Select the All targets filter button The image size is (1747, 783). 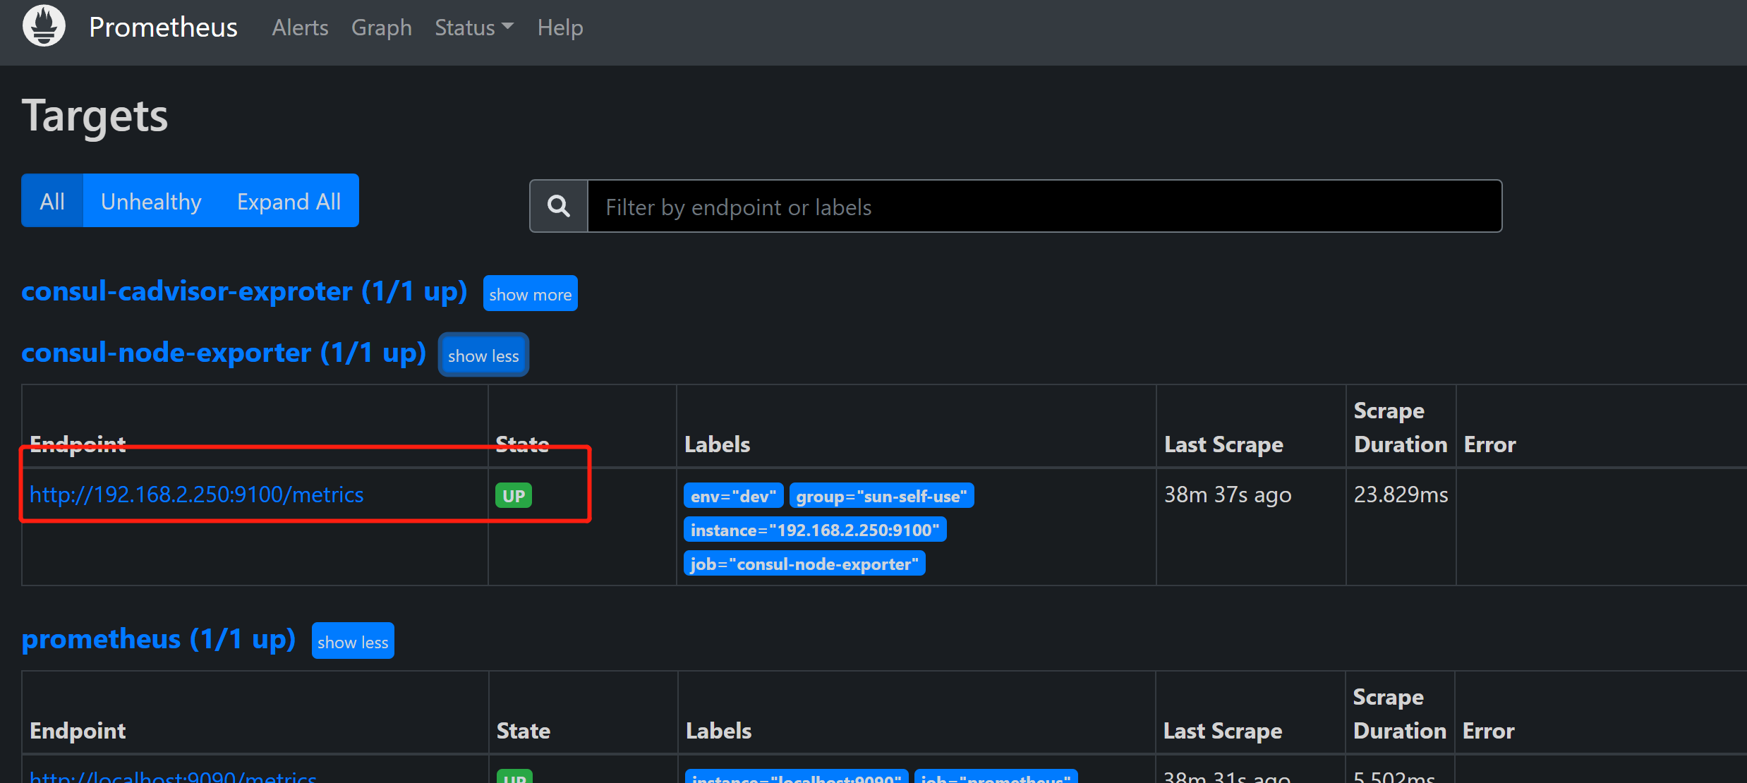pos(52,201)
